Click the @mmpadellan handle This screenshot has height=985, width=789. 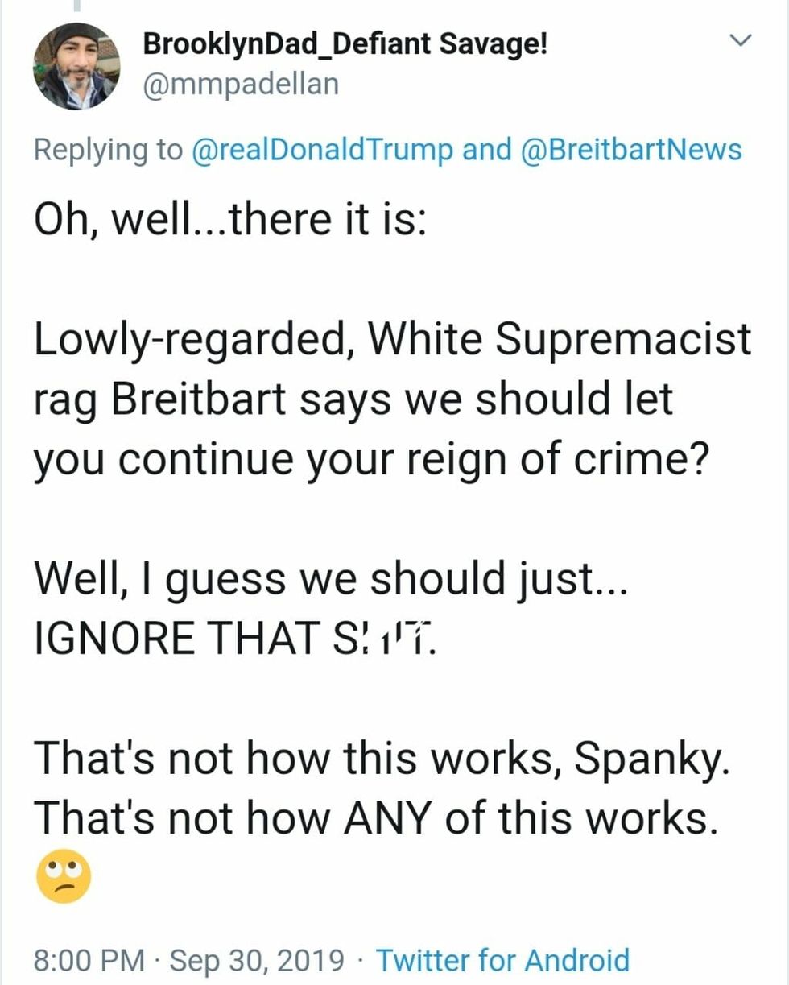pyautogui.click(x=240, y=83)
